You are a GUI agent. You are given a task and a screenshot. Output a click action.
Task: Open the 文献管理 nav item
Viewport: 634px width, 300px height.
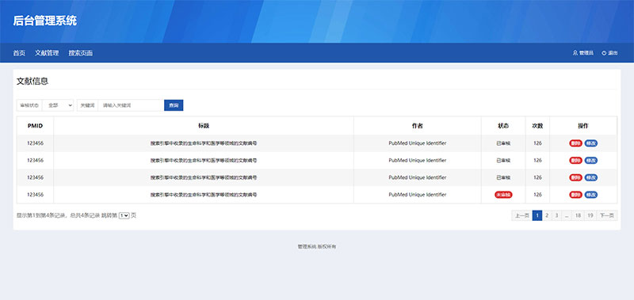pos(47,53)
